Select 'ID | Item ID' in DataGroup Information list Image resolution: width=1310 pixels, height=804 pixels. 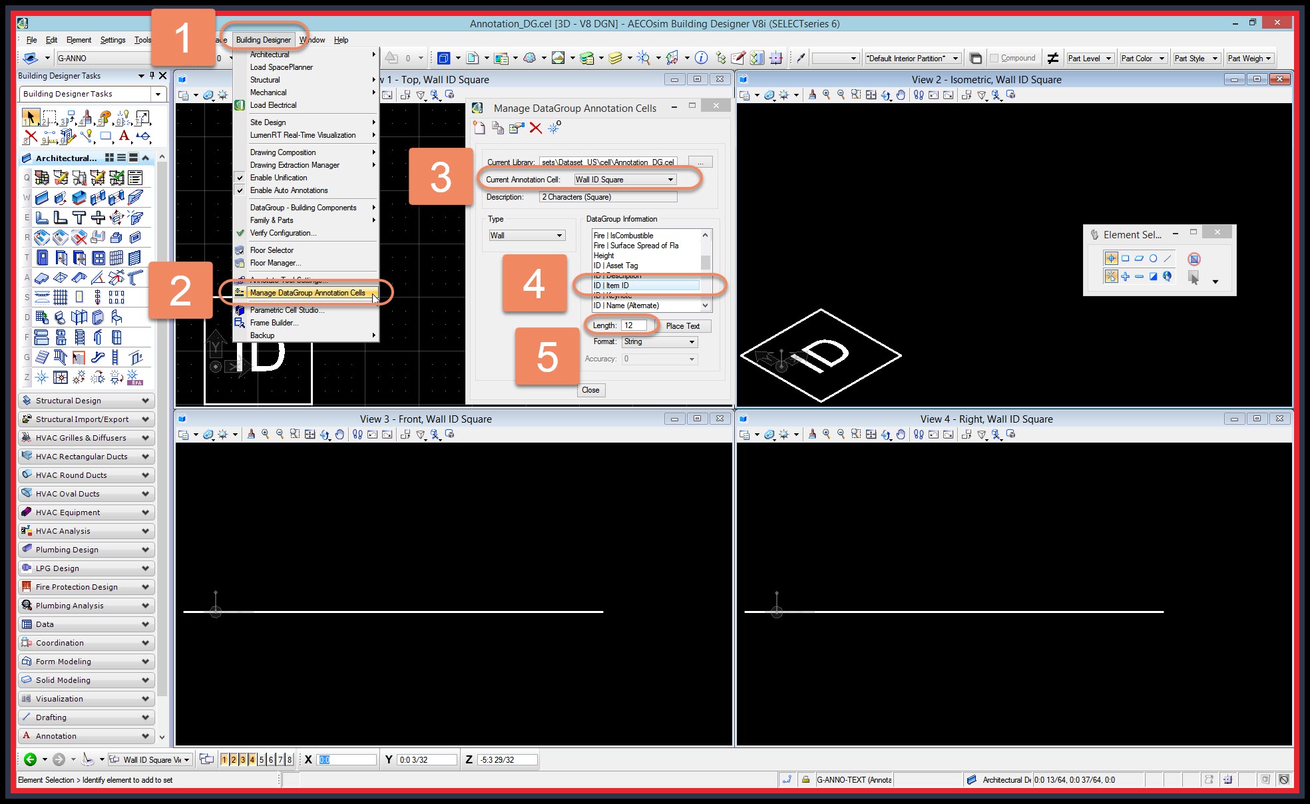tap(646, 286)
